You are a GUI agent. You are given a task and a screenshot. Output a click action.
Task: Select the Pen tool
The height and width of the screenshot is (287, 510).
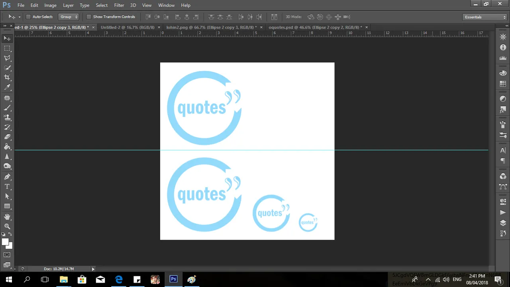pyautogui.click(x=7, y=177)
